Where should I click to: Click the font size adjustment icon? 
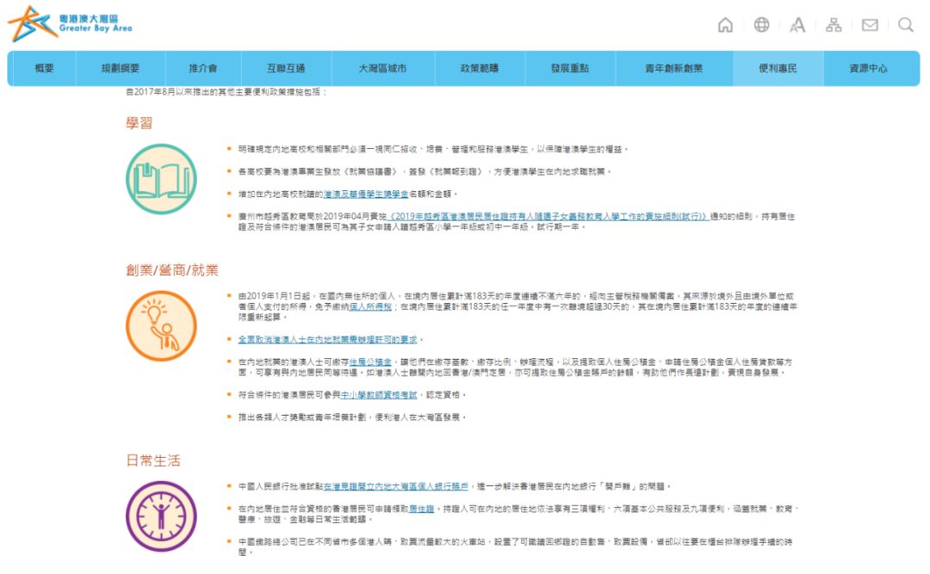[797, 26]
